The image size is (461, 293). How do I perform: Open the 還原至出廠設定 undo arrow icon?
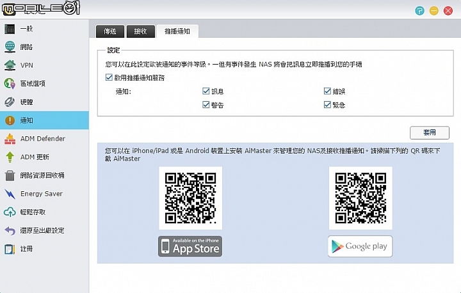pyautogui.click(x=10, y=231)
